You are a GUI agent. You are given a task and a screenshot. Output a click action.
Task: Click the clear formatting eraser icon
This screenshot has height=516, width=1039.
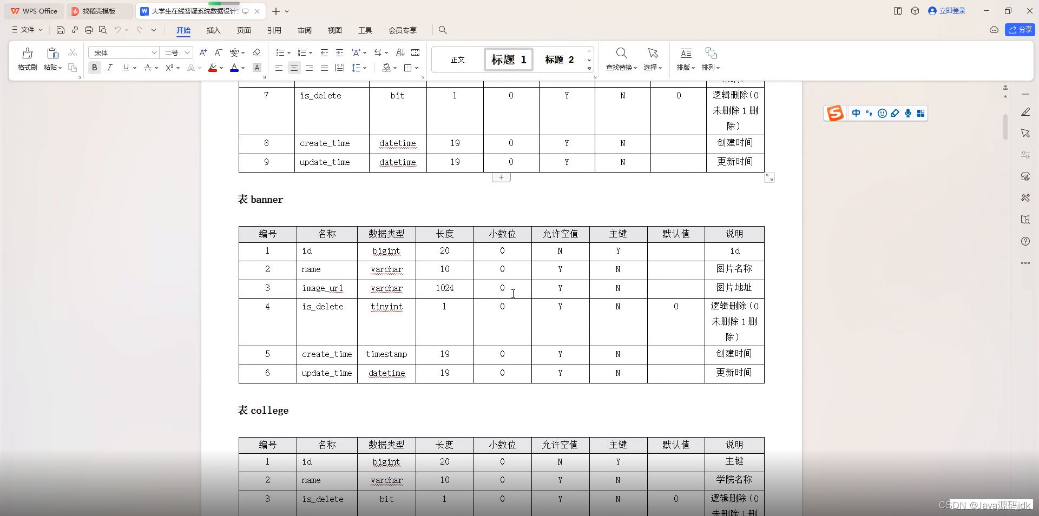tap(257, 52)
